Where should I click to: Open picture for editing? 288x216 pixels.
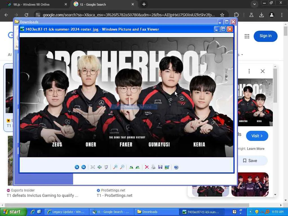pos(167,167)
